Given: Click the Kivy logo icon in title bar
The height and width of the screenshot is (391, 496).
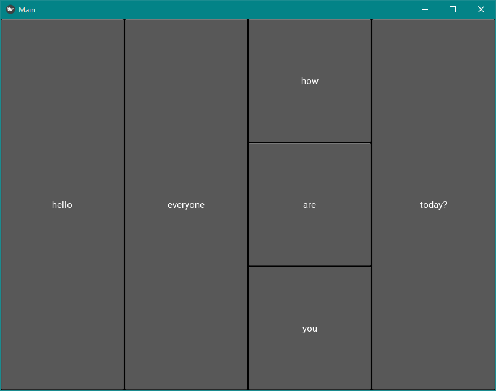Looking at the screenshot, I should [x=11, y=9].
